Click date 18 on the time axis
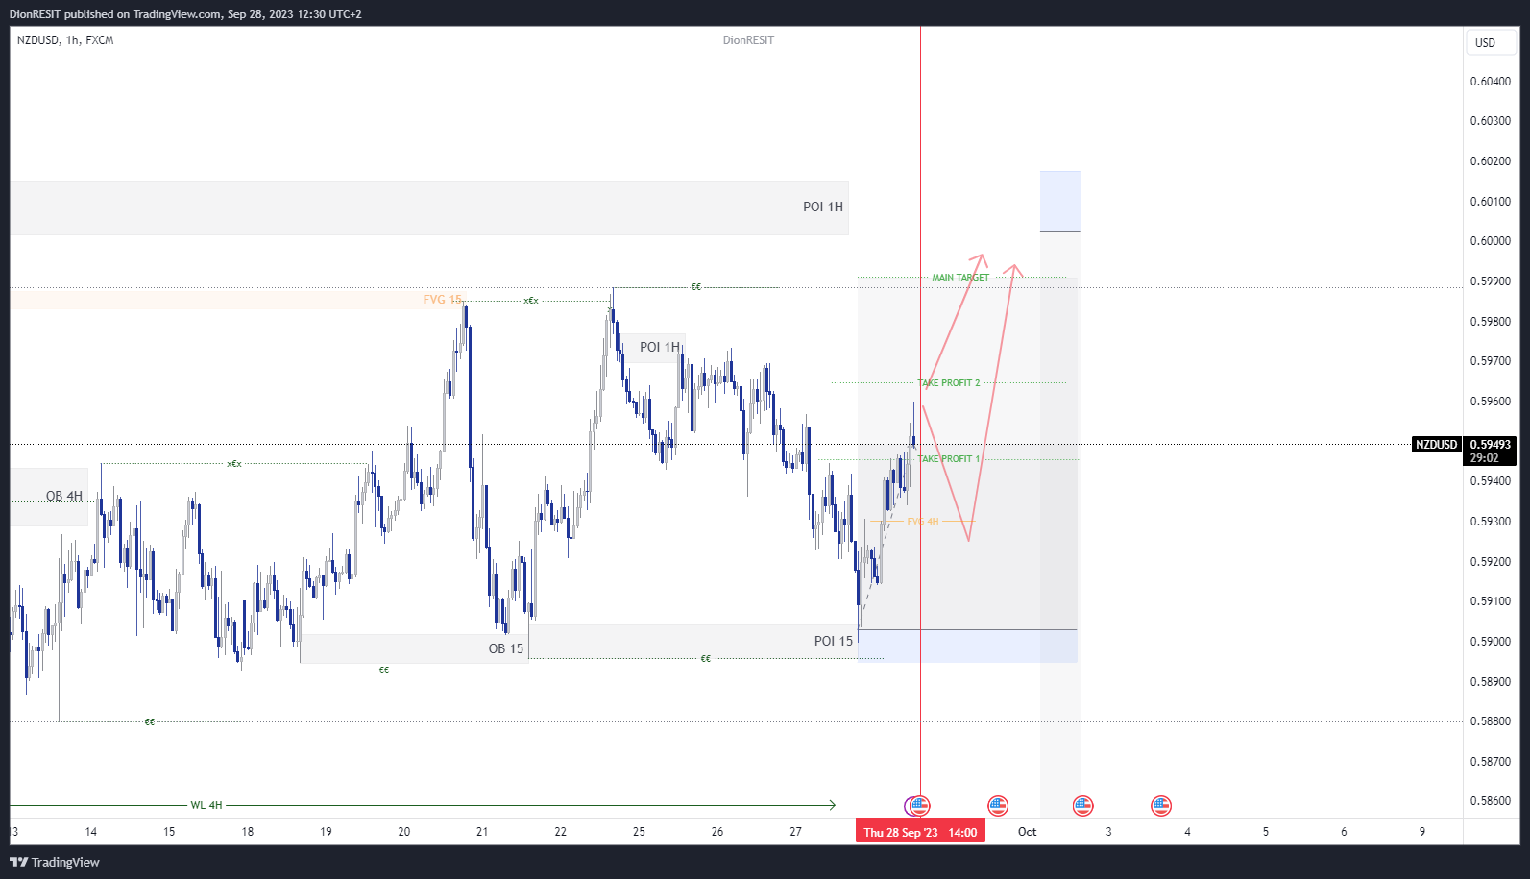 click(248, 832)
